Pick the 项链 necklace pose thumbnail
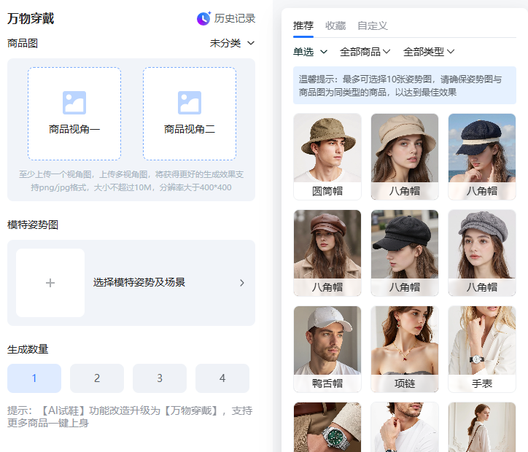The width and height of the screenshot is (528, 452). [405, 348]
